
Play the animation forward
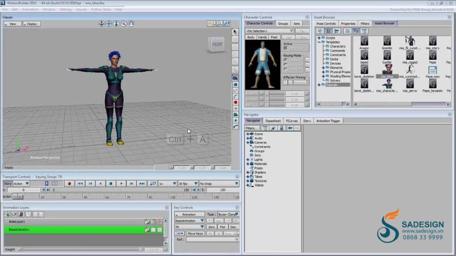click(121, 183)
